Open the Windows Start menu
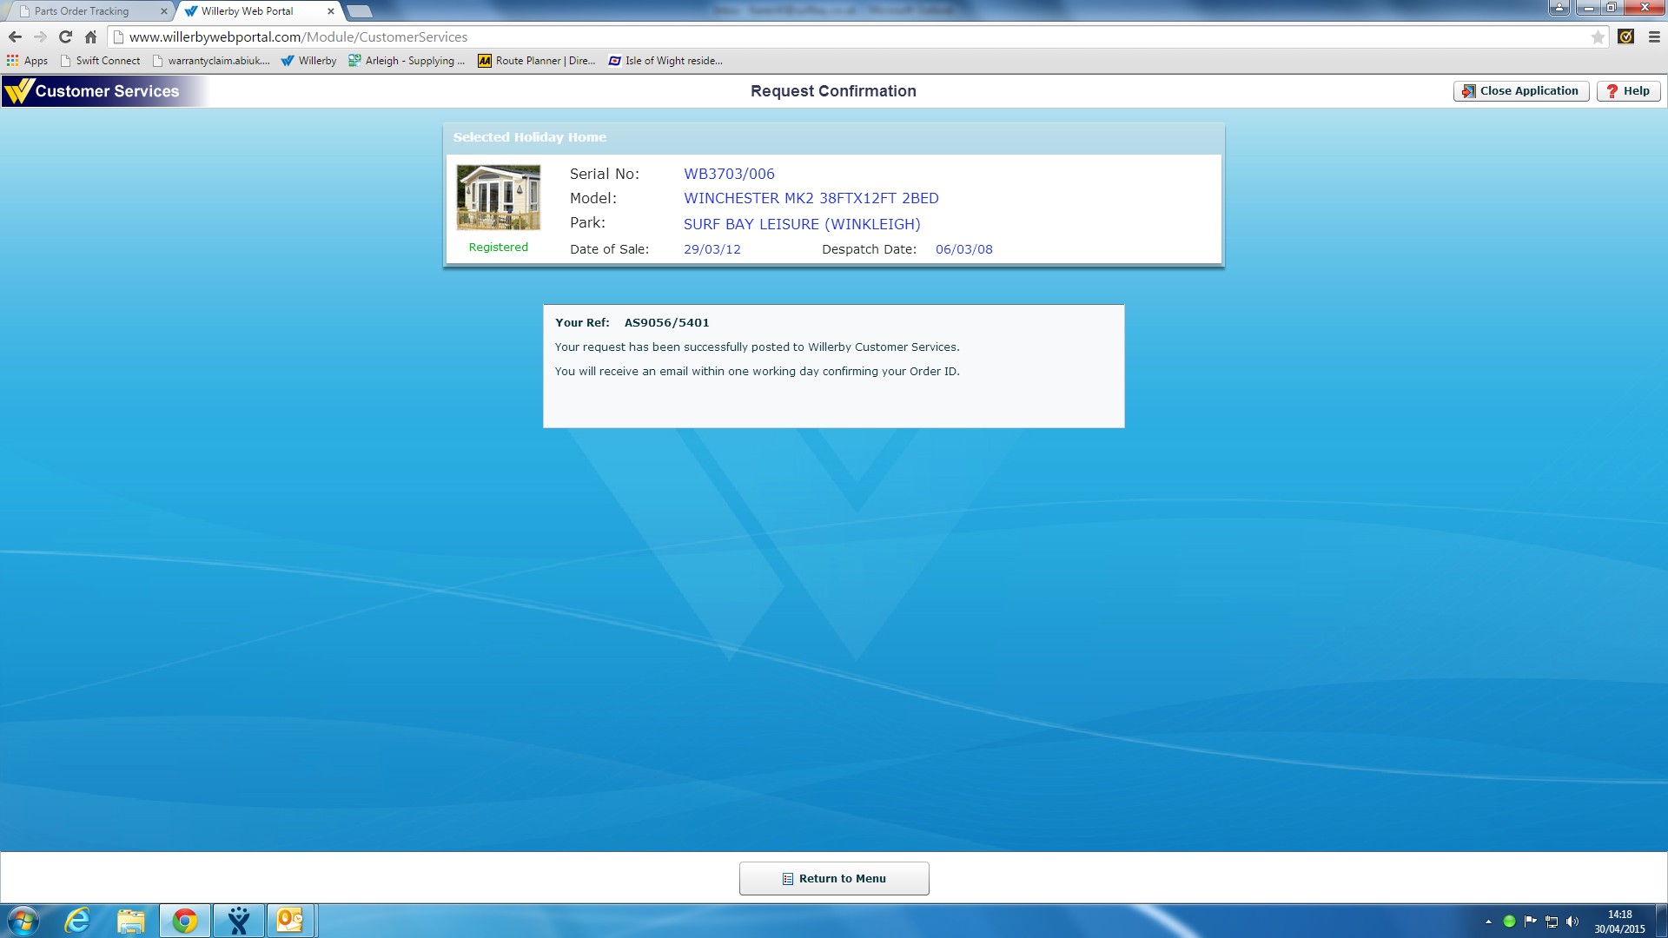The height and width of the screenshot is (938, 1668). [23, 921]
